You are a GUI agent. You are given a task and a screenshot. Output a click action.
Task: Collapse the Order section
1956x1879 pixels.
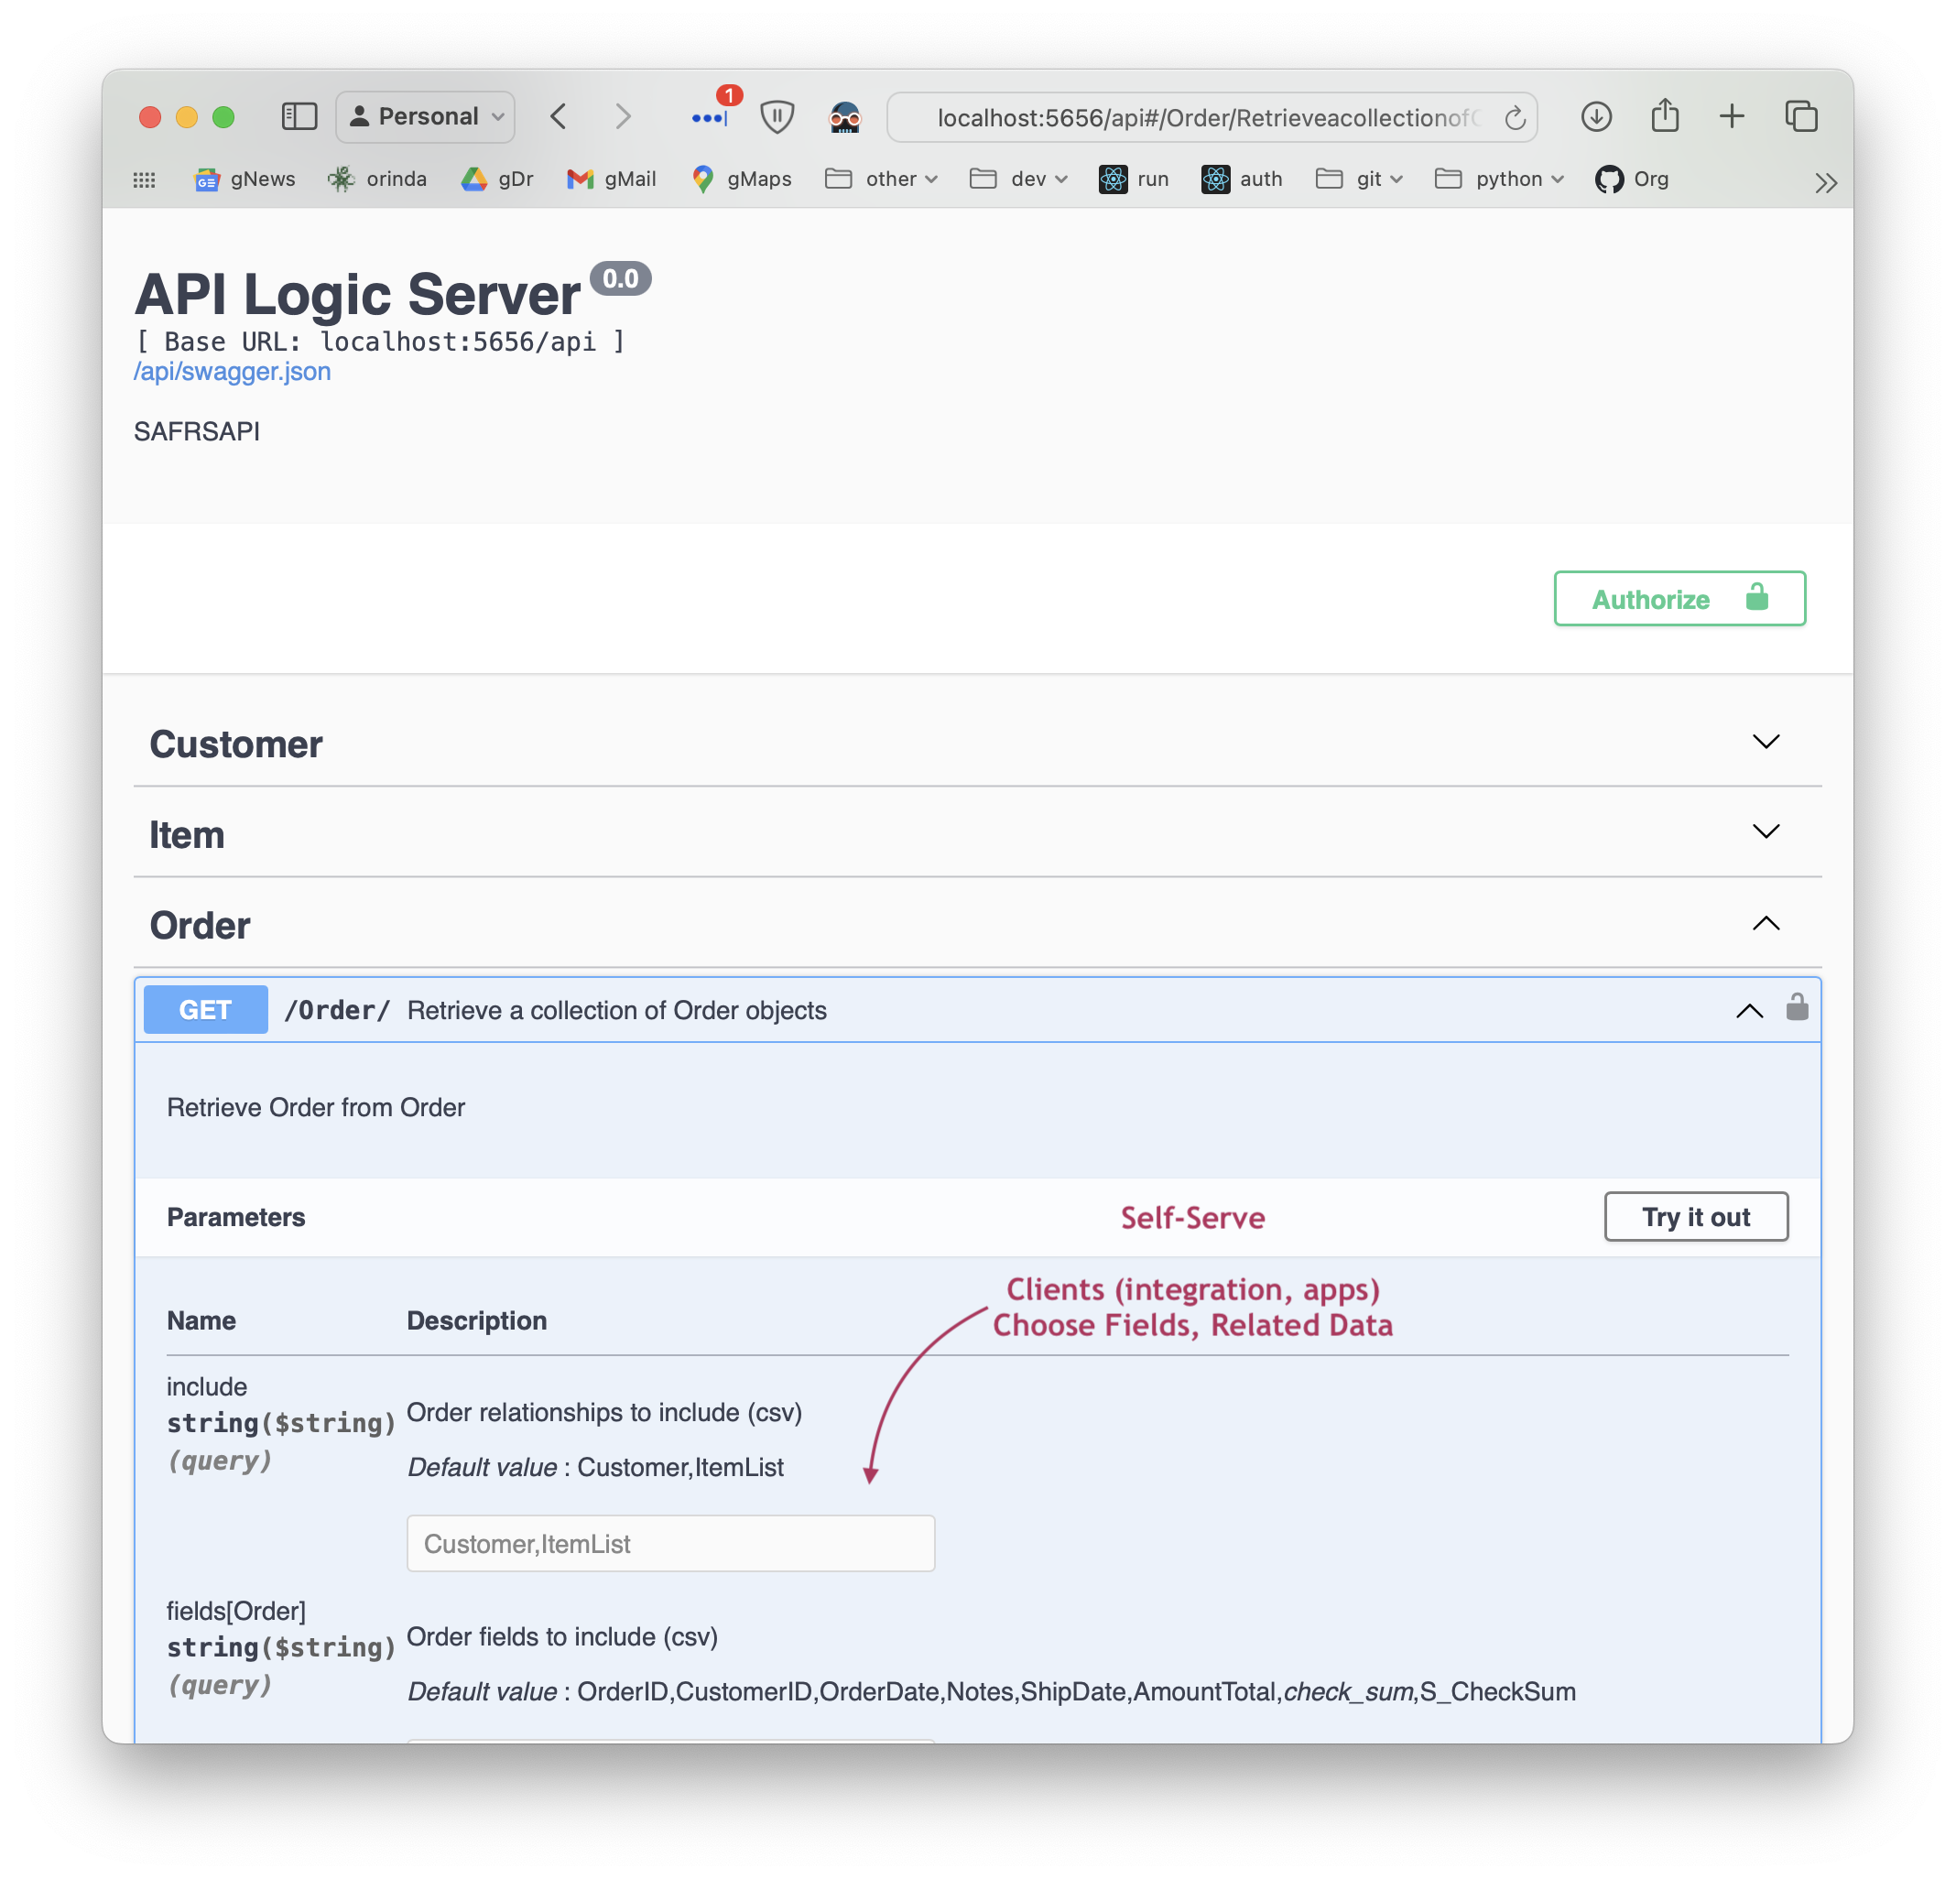pos(1766,923)
